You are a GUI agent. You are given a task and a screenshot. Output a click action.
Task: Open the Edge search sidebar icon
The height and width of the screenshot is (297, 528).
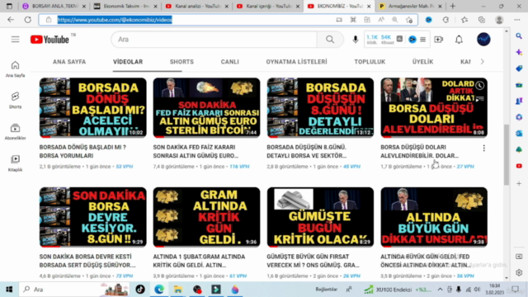point(519,36)
